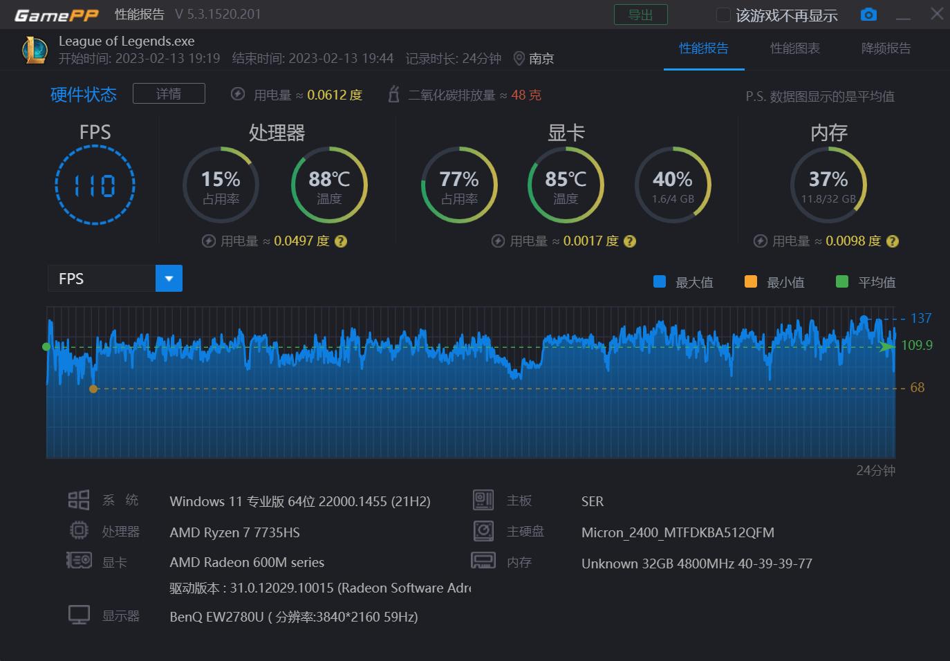Viewport: 950px width, 661px height.
Task: Click the help question mark beside CPU 用电量
Action: pos(340,241)
